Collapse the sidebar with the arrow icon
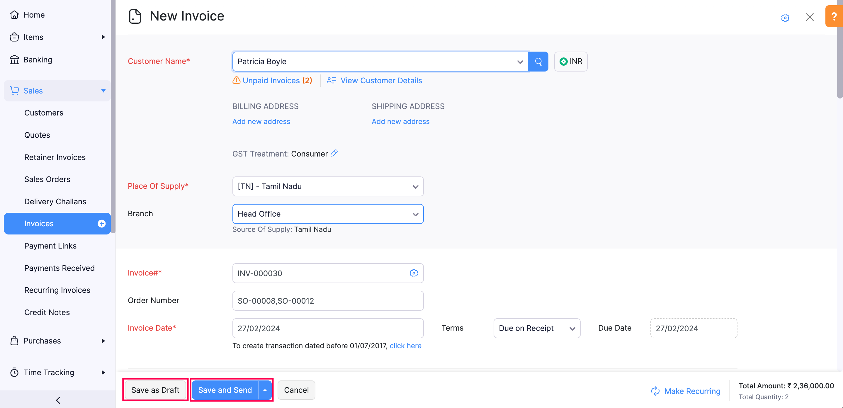This screenshot has width=843, height=408. (x=58, y=400)
